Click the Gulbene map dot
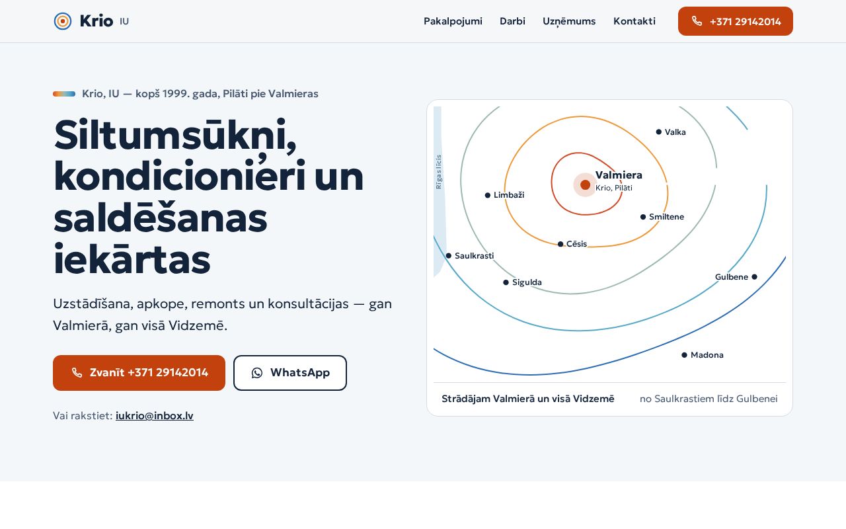 (754, 277)
